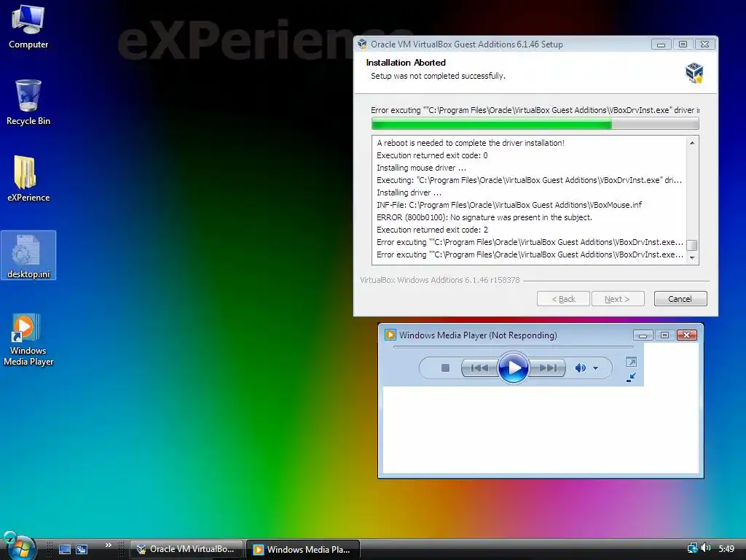Click the full screen view icon in Media Player

tap(632, 362)
